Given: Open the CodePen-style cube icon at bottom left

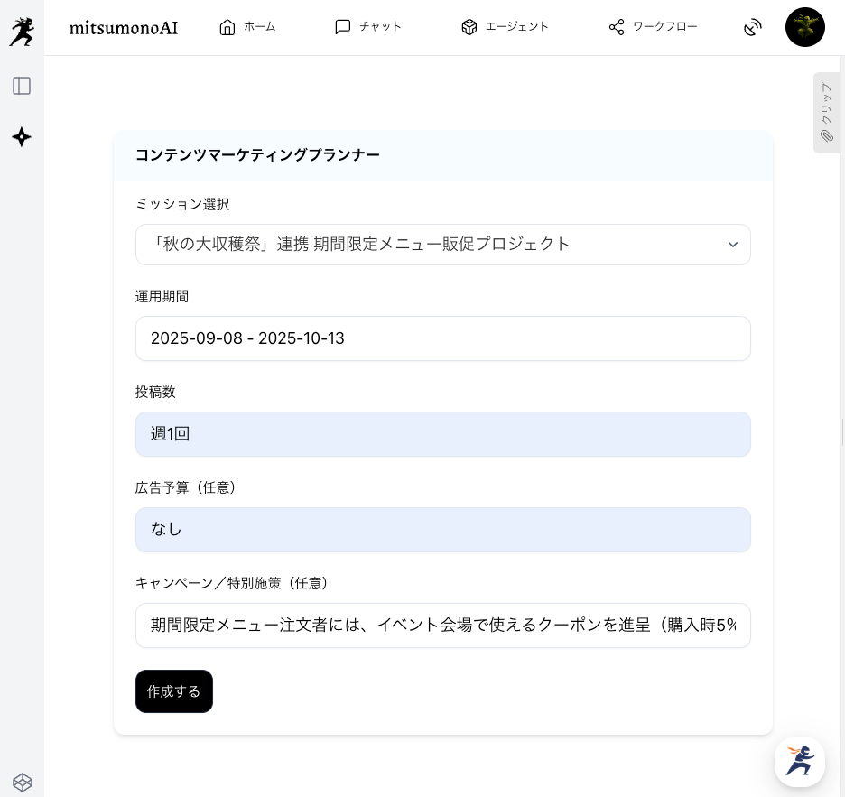Looking at the screenshot, I should click(23, 782).
